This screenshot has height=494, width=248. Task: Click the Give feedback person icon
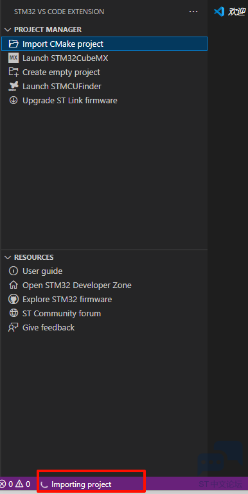pyautogui.click(x=13, y=328)
